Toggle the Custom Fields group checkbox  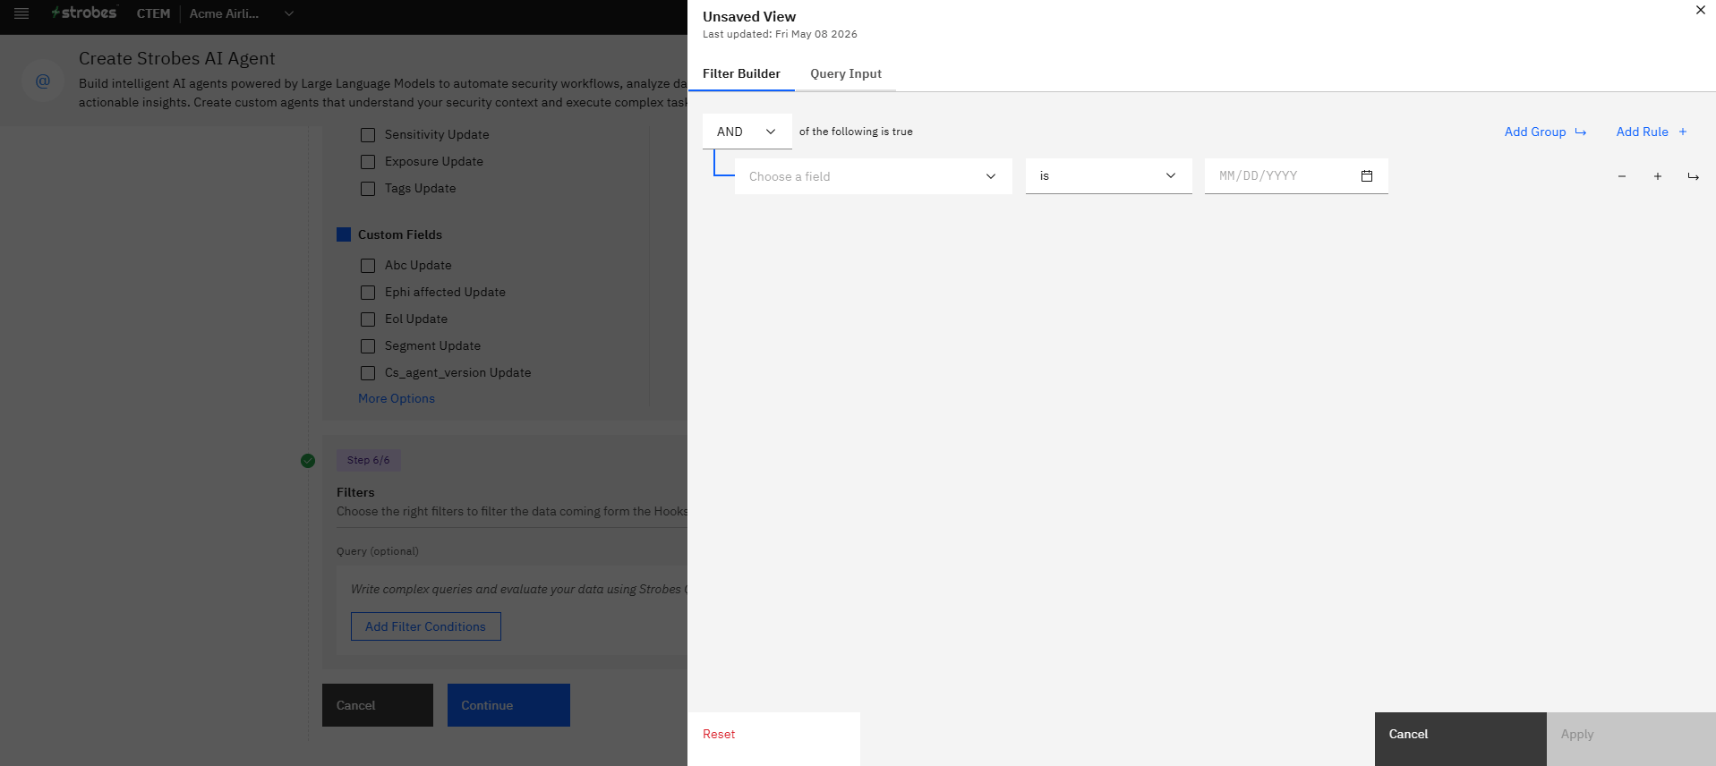click(344, 234)
